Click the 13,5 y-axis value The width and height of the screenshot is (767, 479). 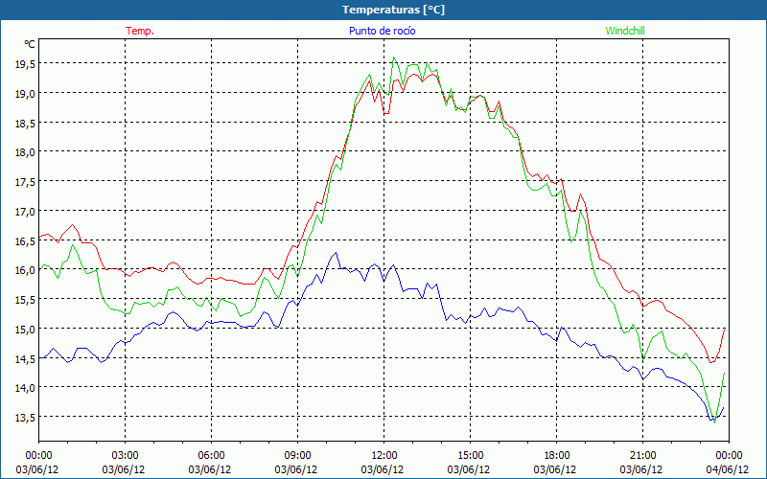click(25, 417)
